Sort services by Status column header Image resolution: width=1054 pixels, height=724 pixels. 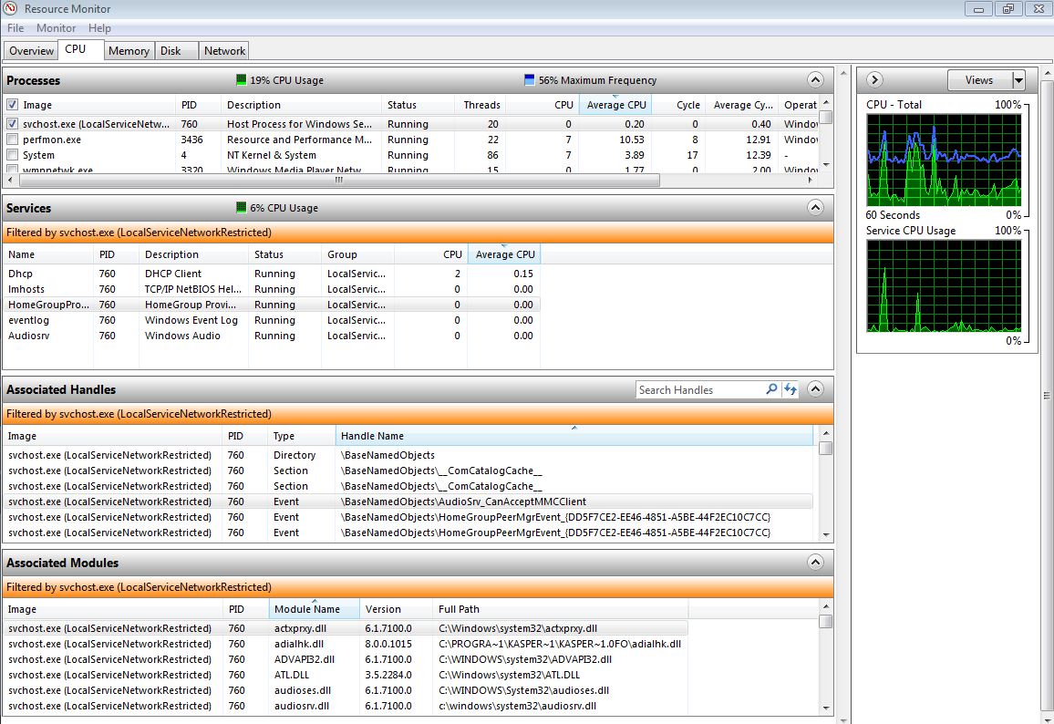click(x=284, y=254)
